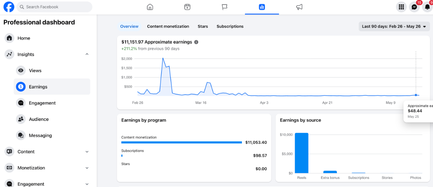Open the notifications bell icon
The width and height of the screenshot is (433, 187).
(427, 7)
